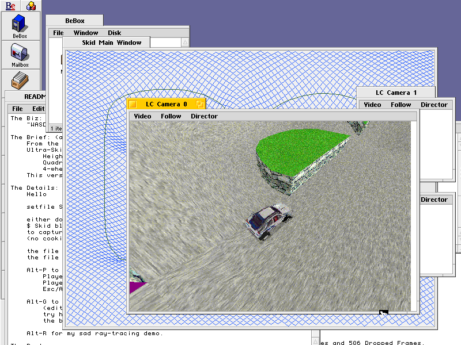Select the LC Camera 1 title tab
The image size is (461, 345).
[x=396, y=93]
